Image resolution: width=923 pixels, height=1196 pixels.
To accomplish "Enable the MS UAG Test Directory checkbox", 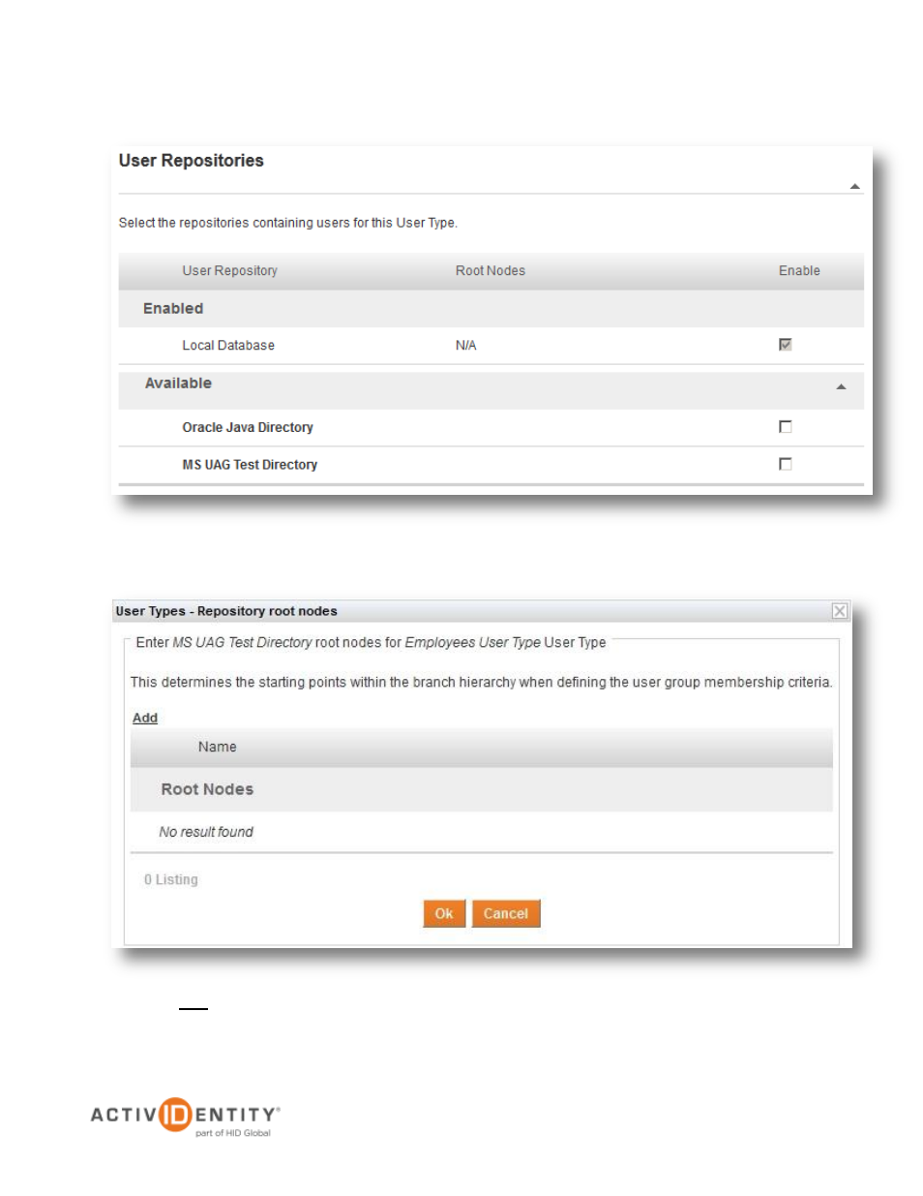I will (785, 464).
